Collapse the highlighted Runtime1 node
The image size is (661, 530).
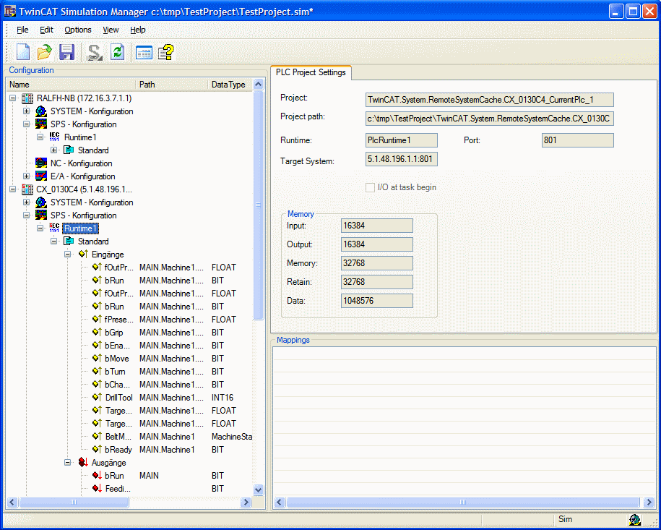pos(40,228)
